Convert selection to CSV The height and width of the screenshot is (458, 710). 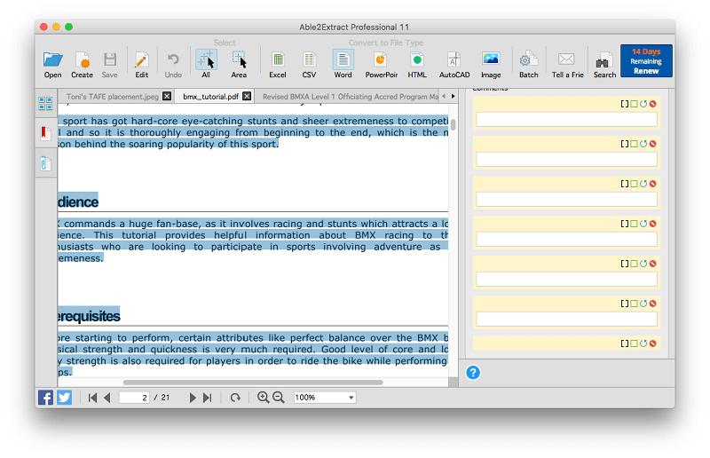coord(309,64)
